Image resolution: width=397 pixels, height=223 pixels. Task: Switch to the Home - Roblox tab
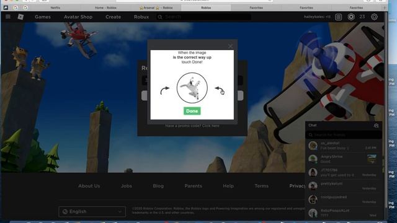pyautogui.click(x=105, y=7)
